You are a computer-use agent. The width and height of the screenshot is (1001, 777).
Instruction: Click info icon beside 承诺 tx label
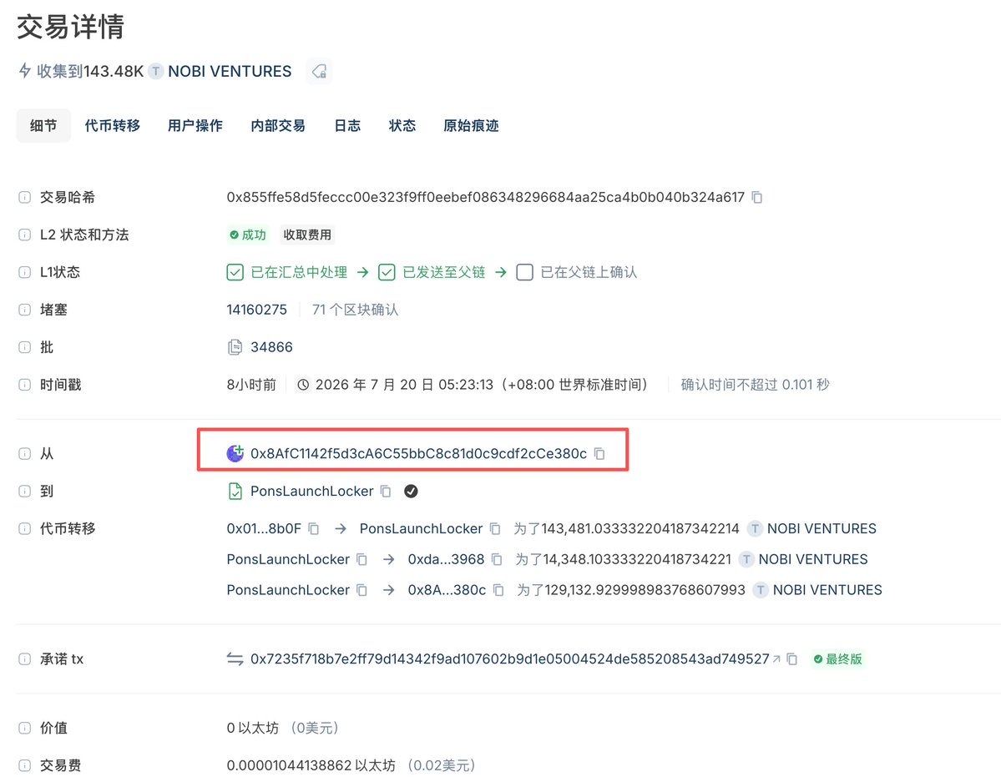click(x=25, y=659)
